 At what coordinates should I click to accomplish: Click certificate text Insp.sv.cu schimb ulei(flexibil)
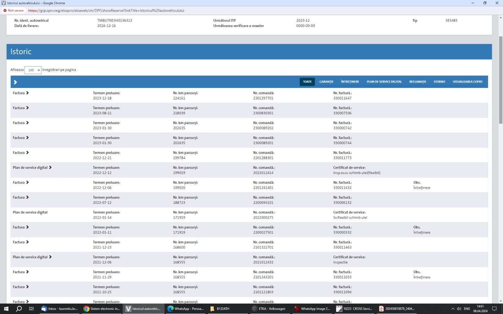tap(357, 173)
